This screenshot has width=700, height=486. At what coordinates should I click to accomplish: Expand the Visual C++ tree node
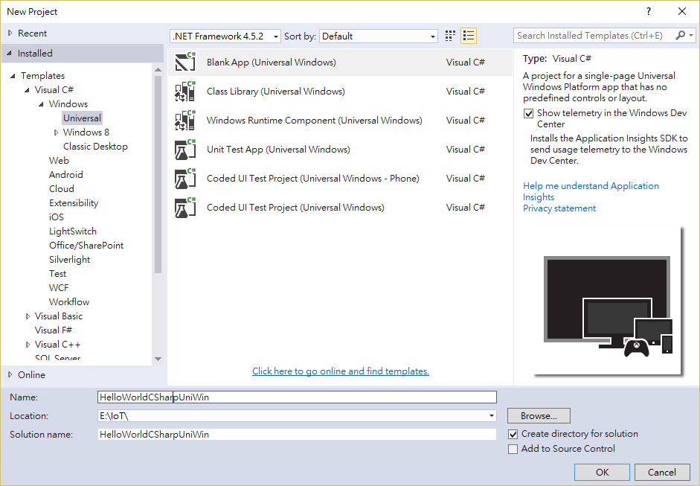[28, 345]
